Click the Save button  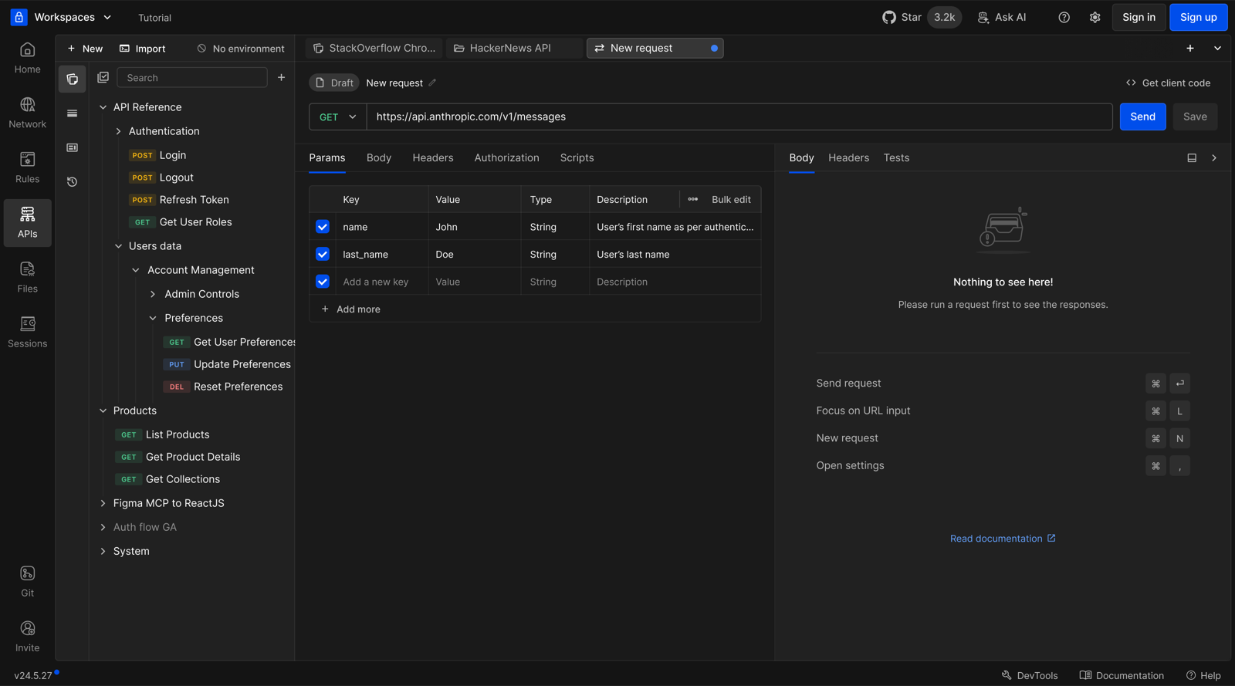[1195, 117]
